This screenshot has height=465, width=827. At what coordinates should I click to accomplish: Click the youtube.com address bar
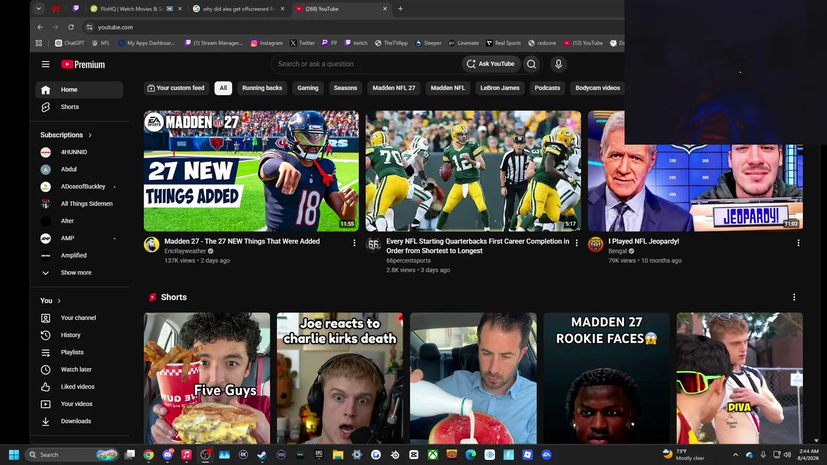[115, 27]
